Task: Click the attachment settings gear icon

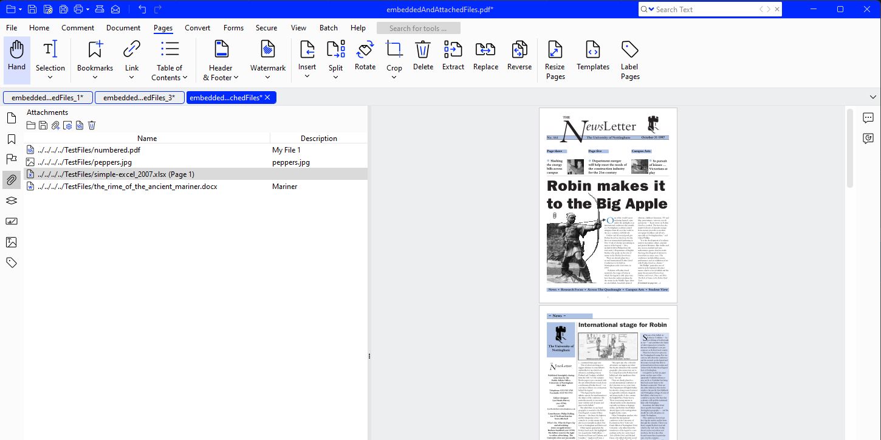Action: (67, 125)
